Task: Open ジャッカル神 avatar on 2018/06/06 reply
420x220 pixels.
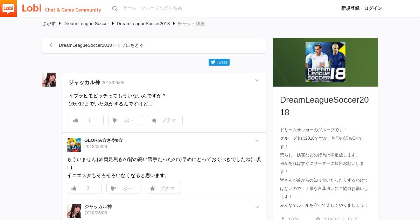Action: 74,211
